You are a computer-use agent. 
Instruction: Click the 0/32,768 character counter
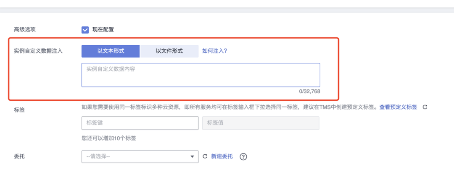(x=309, y=92)
